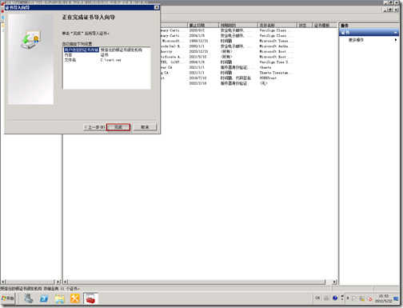
Task: Go back with the 上一步 button
Action: coord(94,127)
